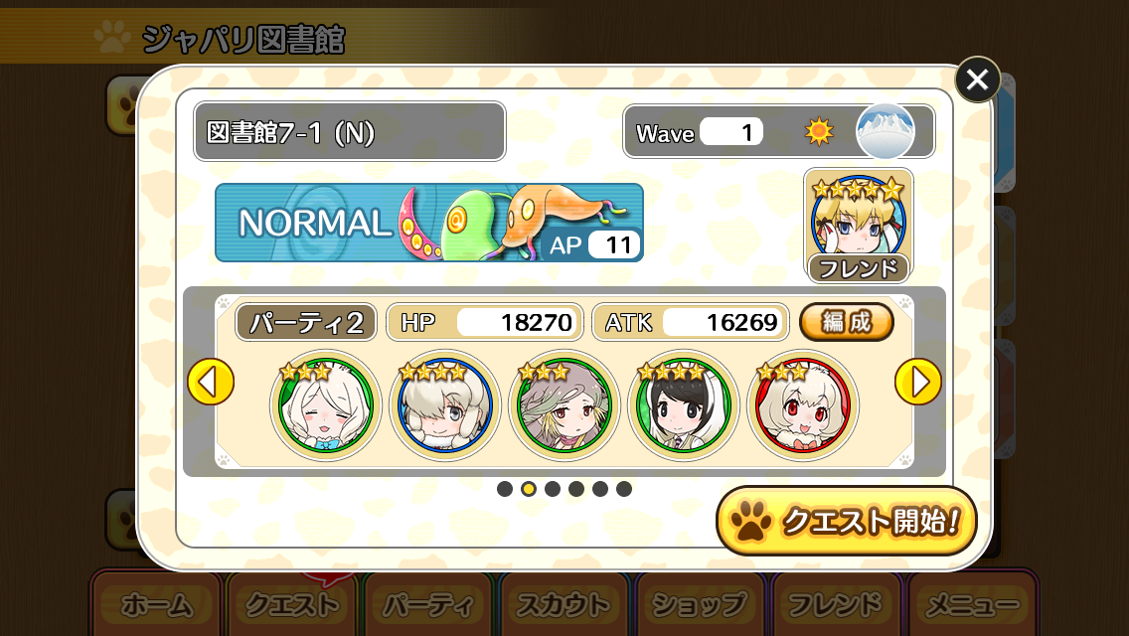Select the first party page dot
Viewport: 1129px width, 636px height.
(x=505, y=489)
